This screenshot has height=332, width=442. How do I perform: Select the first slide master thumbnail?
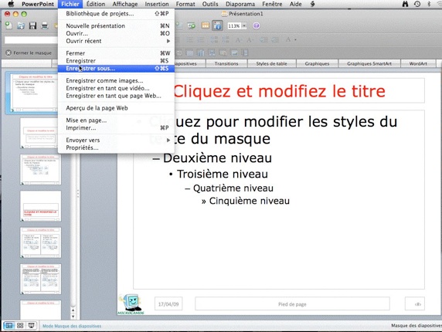(33, 93)
